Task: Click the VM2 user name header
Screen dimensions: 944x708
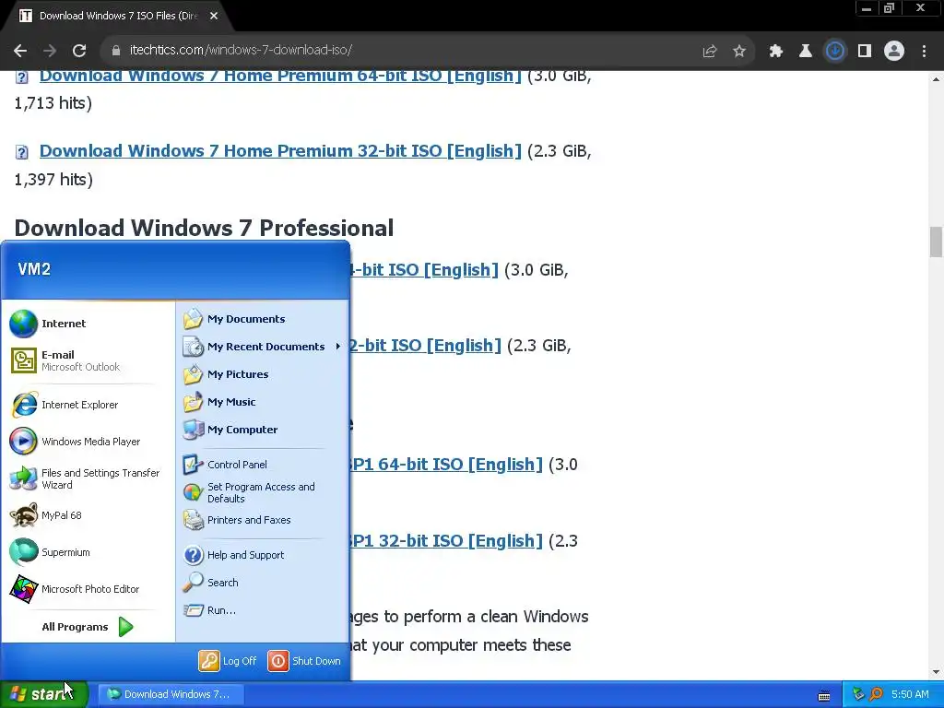Action: 34,269
